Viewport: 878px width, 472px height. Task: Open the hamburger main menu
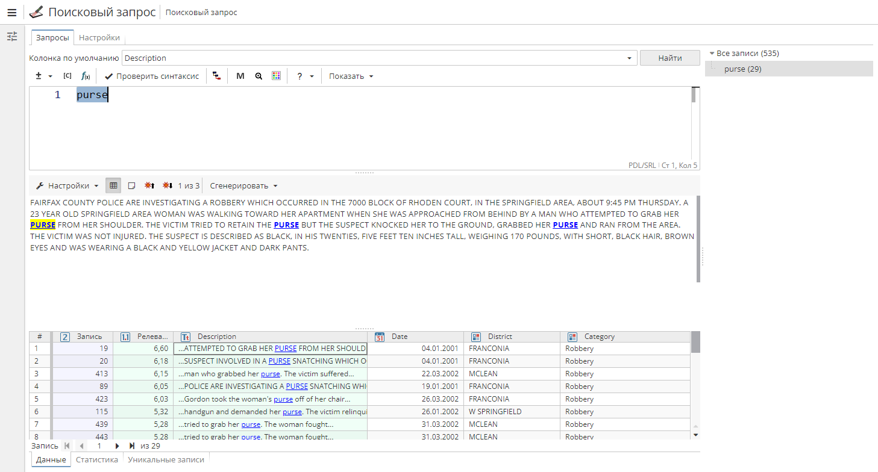[11, 12]
